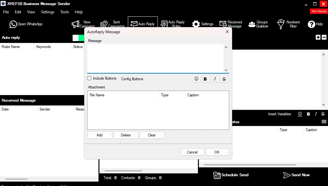Open the photos panel hamburger menu
The image size is (328, 186).
pyautogui.click(x=324, y=122)
